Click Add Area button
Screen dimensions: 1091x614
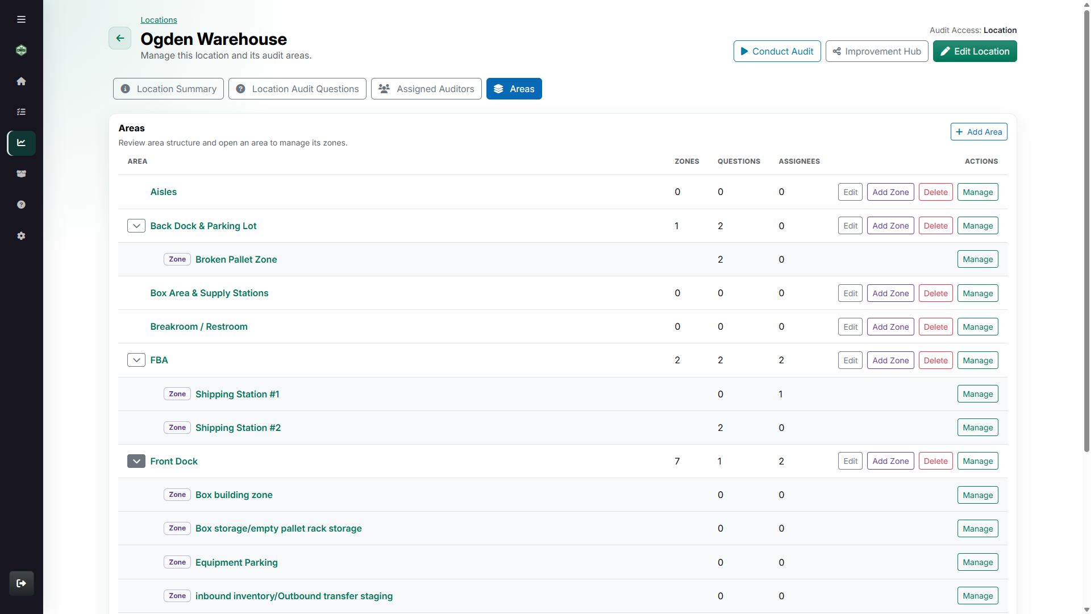[x=978, y=132]
